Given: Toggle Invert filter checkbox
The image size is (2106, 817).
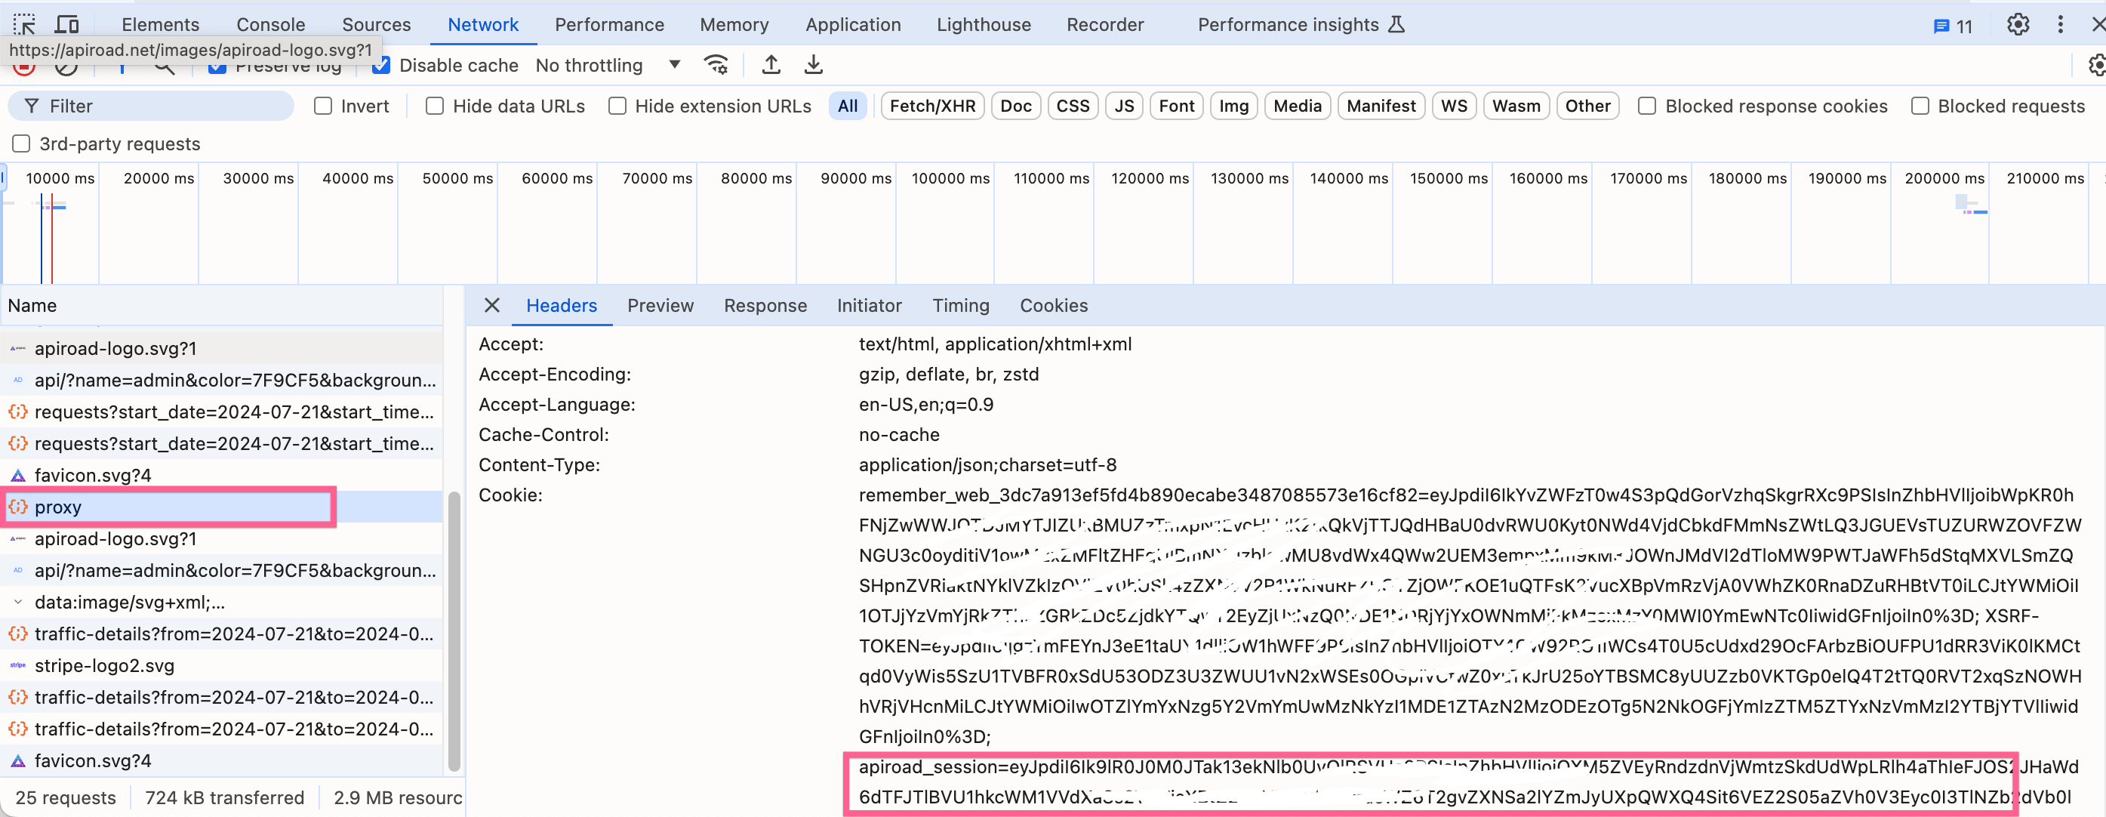Looking at the screenshot, I should pyautogui.click(x=323, y=106).
